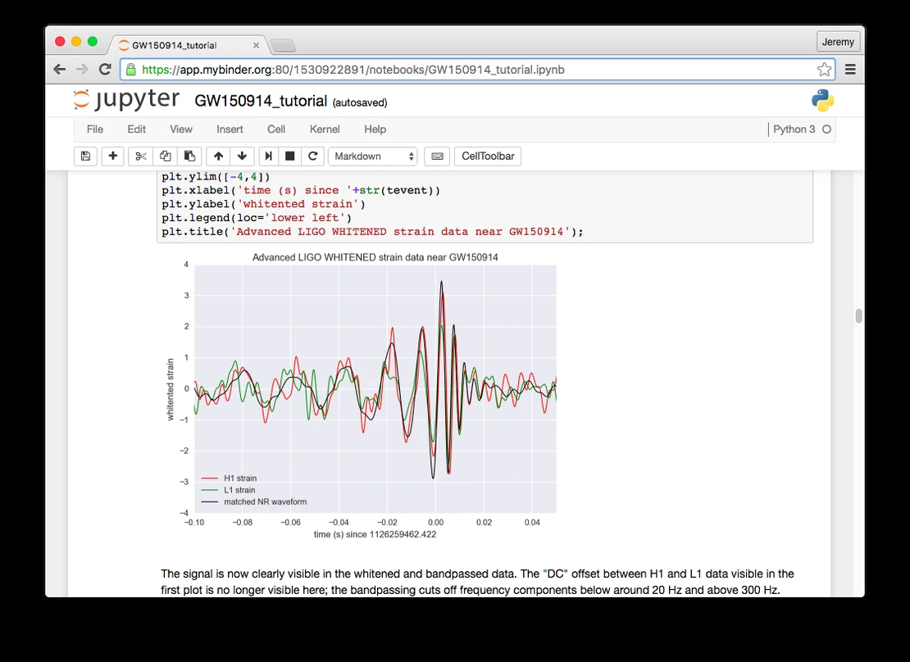This screenshot has width=910, height=662.
Task: Open the Help menu
Action: pyautogui.click(x=375, y=129)
